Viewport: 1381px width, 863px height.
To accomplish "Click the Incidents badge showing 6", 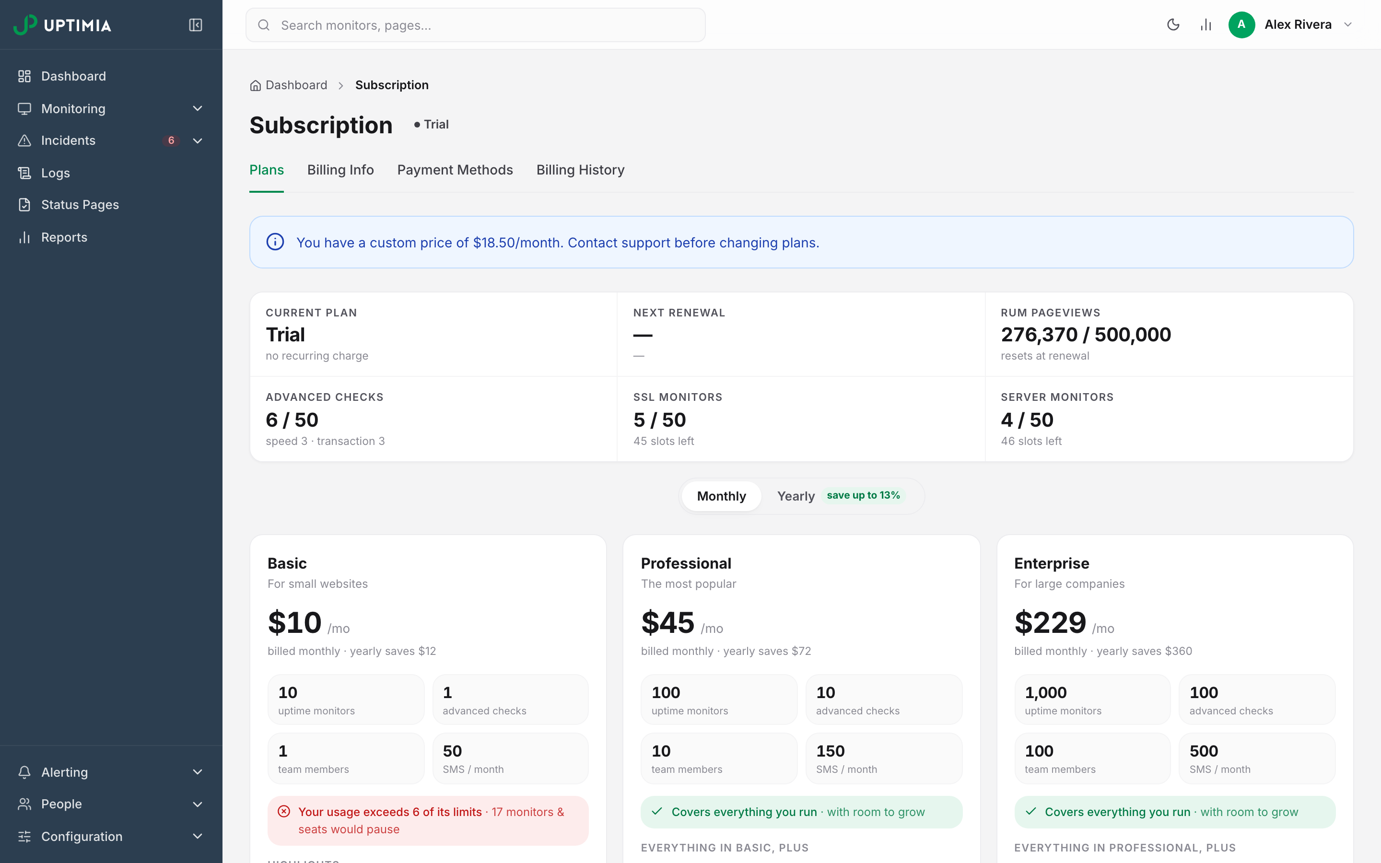I will click(171, 140).
